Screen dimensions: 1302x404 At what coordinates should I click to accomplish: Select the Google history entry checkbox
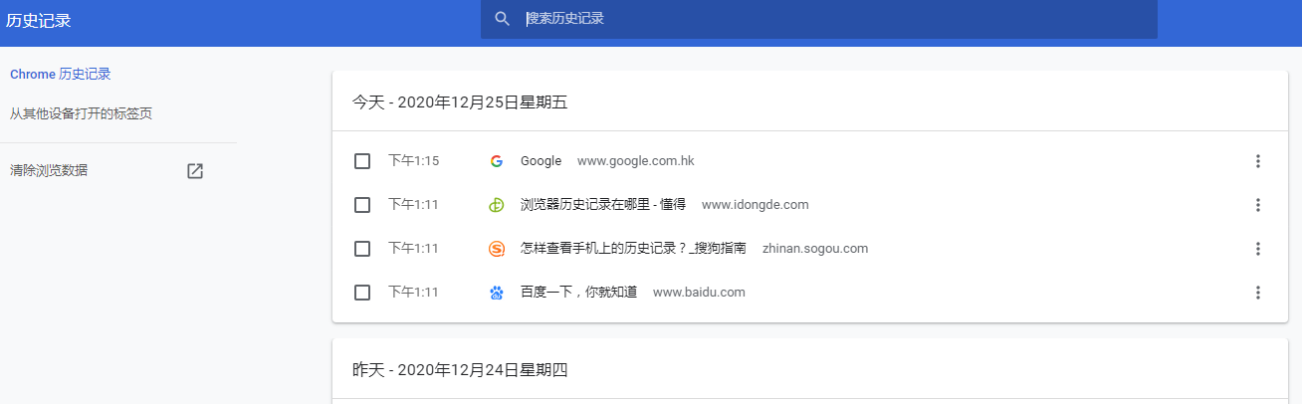[x=362, y=161]
